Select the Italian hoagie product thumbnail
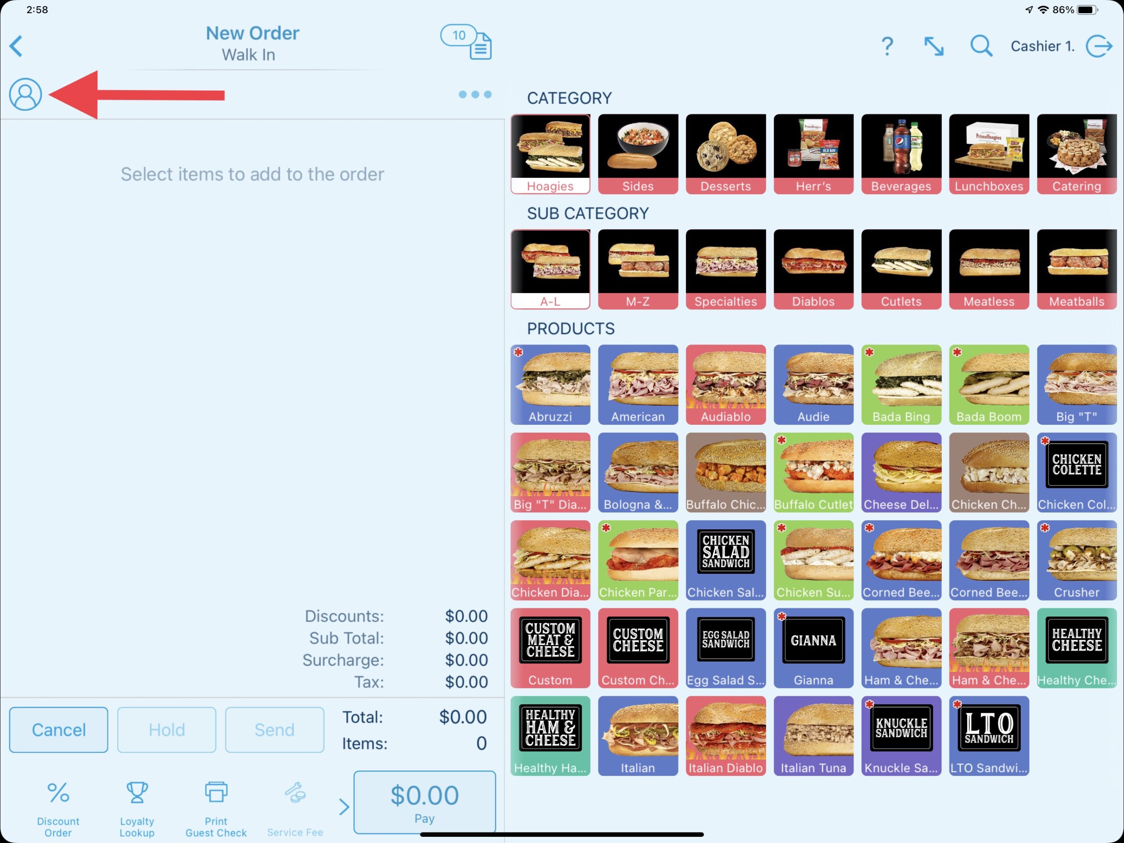 tap(637, 735)
